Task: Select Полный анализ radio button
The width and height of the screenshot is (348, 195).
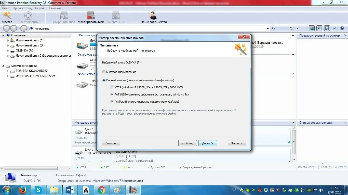Action: click(x=104, y=80)
